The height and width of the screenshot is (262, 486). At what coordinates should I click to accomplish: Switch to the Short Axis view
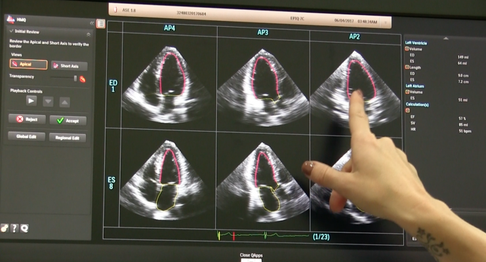tap(69, 65)
